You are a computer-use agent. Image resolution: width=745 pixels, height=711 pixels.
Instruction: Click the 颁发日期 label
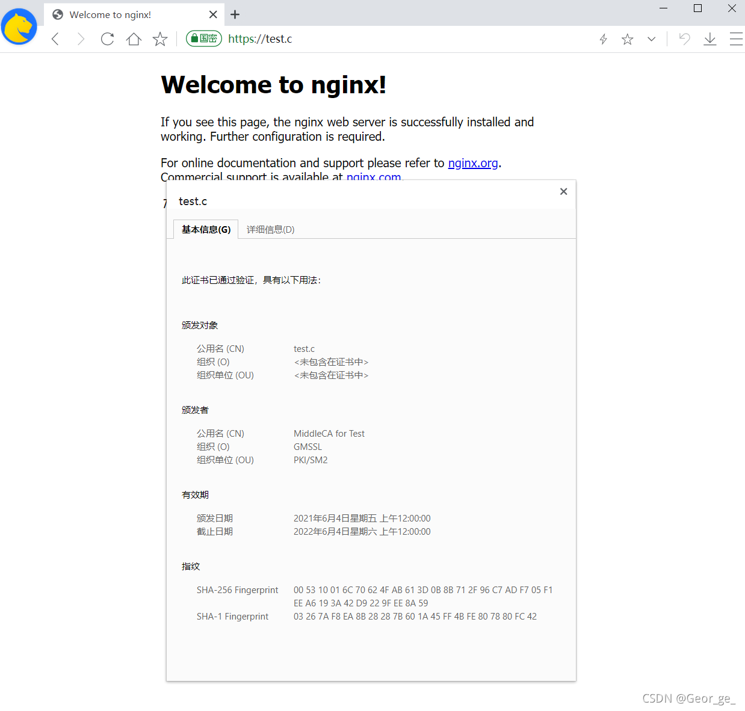(x=215, y=519)
